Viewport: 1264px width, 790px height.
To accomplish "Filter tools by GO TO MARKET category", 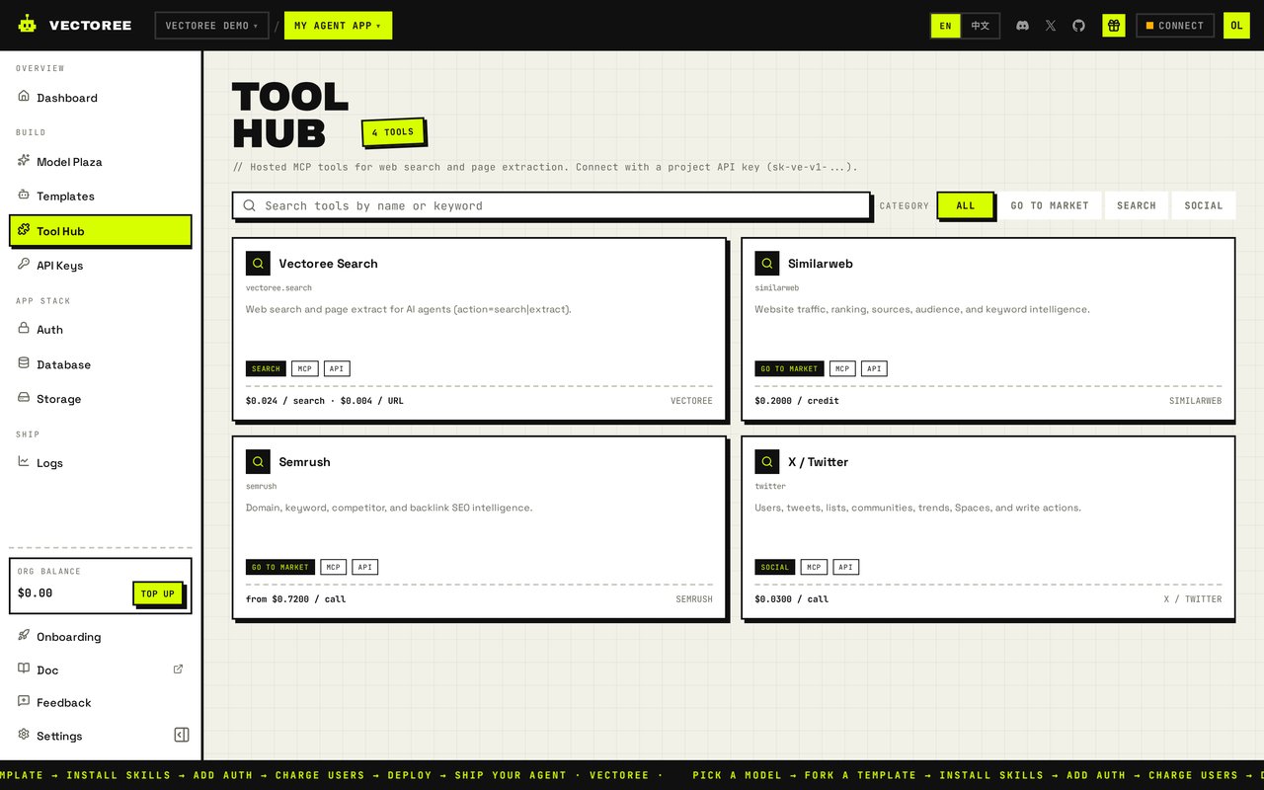I will 1050,205.
